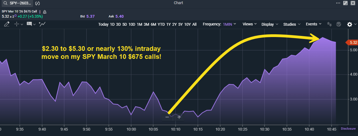
Task: Click the Bid price 5.37
Action: (x=91, y=17)
